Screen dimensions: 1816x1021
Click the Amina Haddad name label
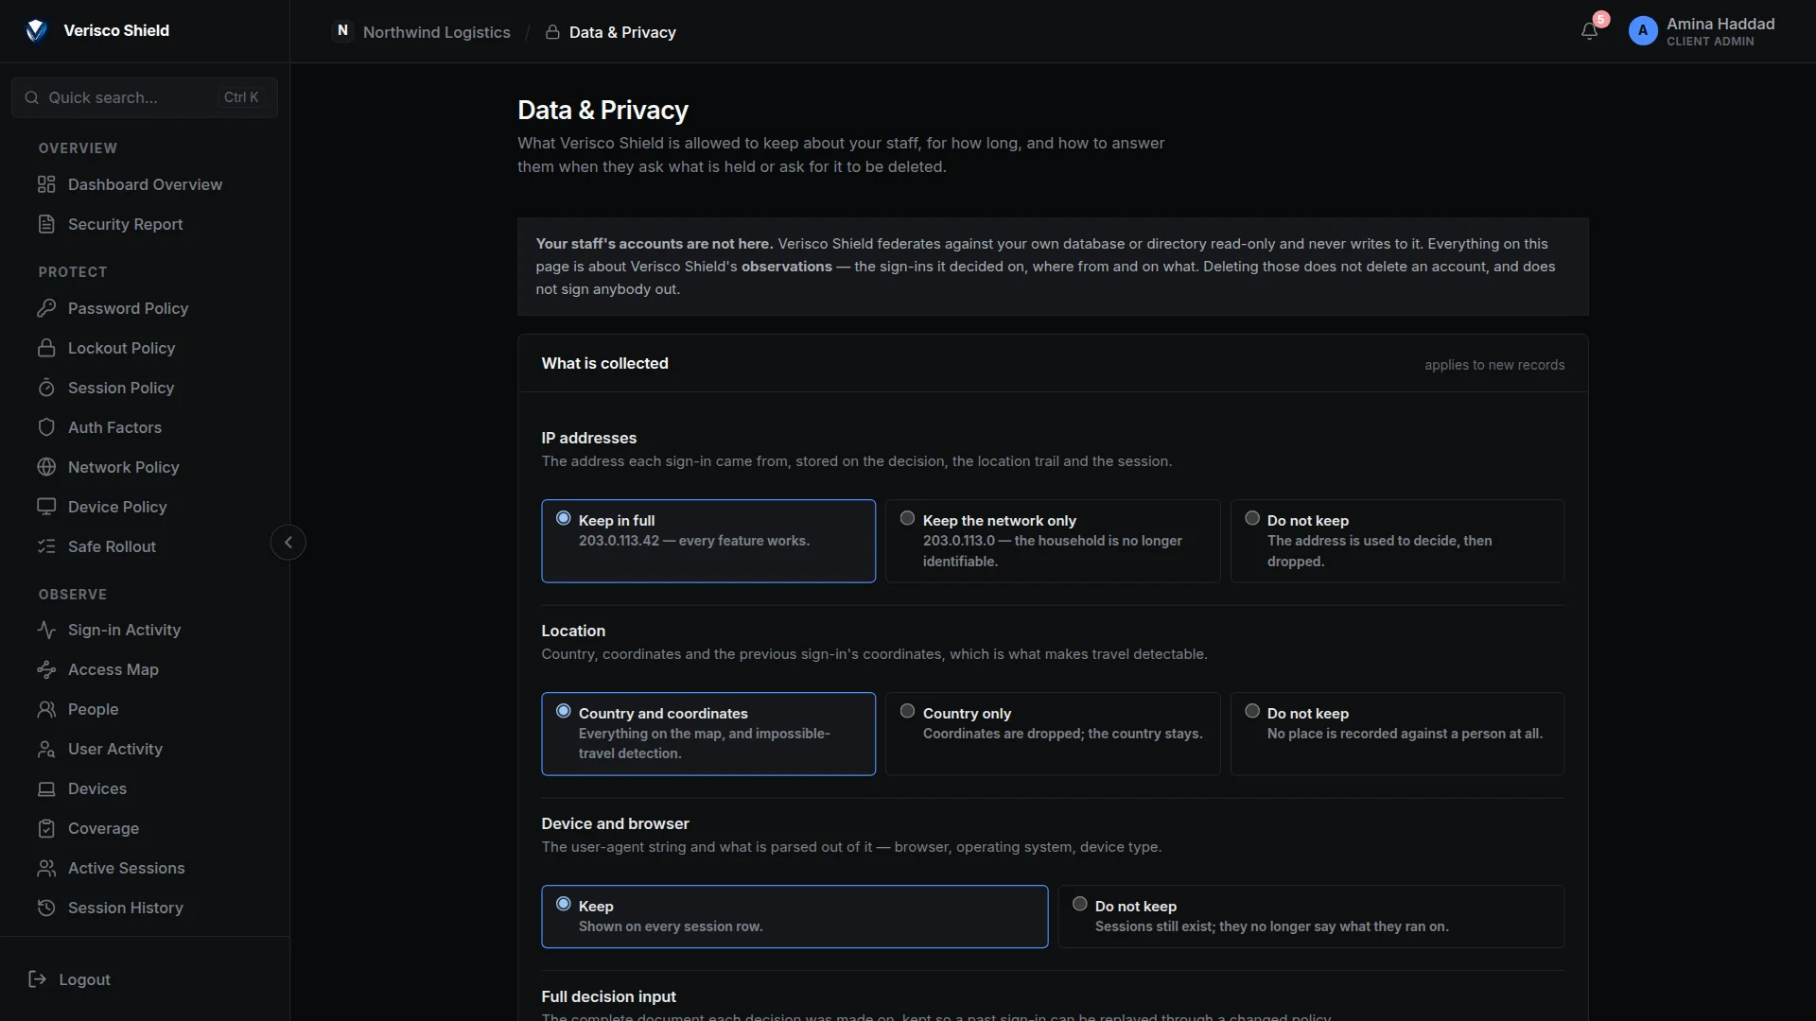tap(1720, 24)
